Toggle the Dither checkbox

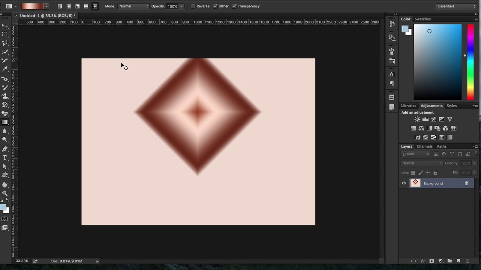pyautogui.click(x=215, y=6)
